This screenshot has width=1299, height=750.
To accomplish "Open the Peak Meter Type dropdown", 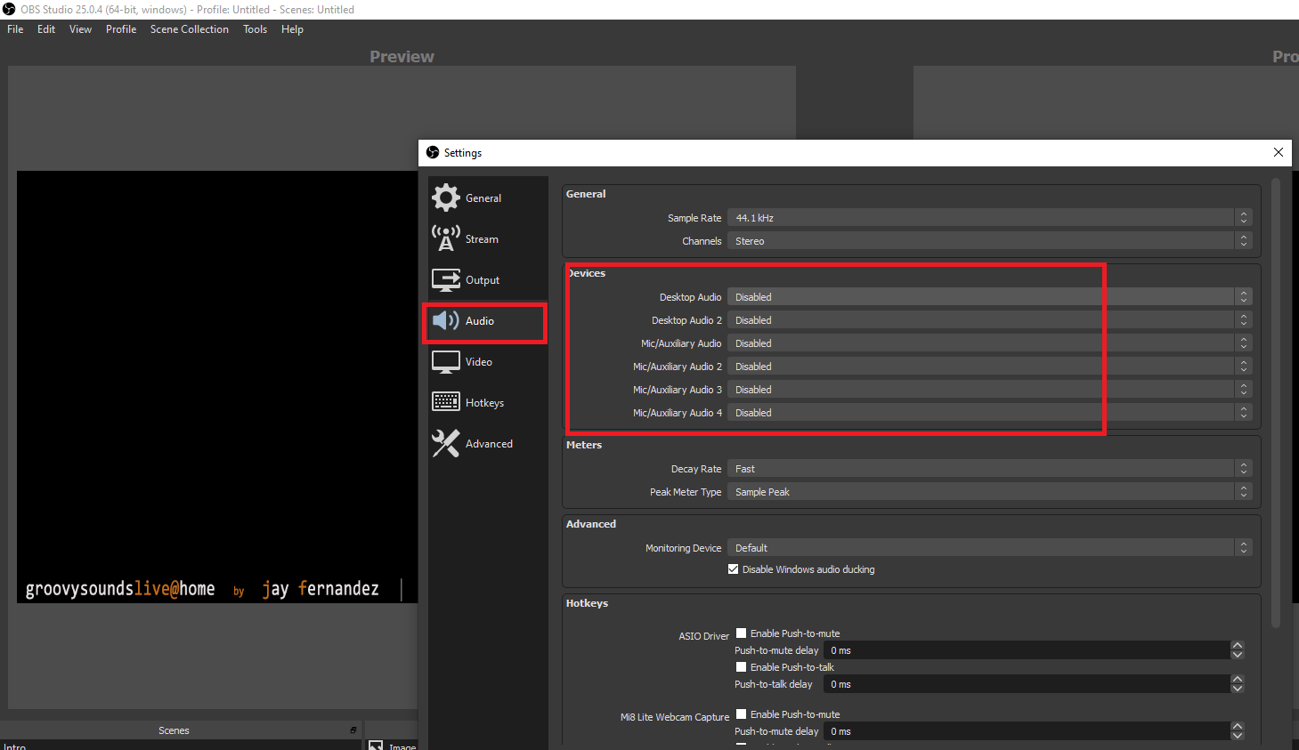I will [x=989, y=492].
